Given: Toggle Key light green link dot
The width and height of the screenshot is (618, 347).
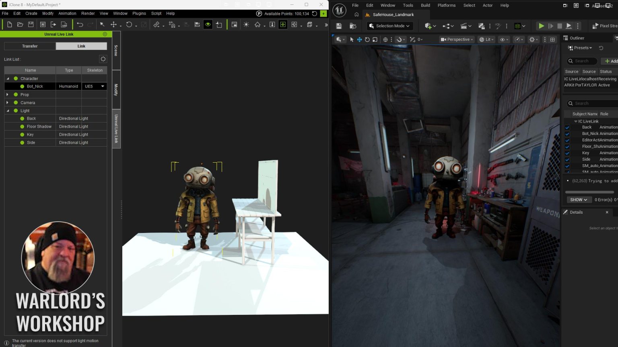Looking at the screenshot, I should (x=22, y=135).
